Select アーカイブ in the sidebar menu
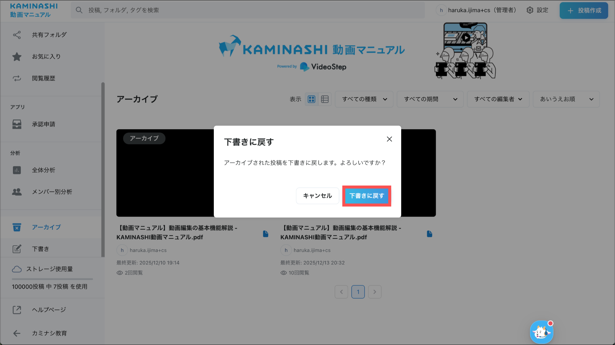Viewport: 615px width, 345px height. click(x=46, y=227)
